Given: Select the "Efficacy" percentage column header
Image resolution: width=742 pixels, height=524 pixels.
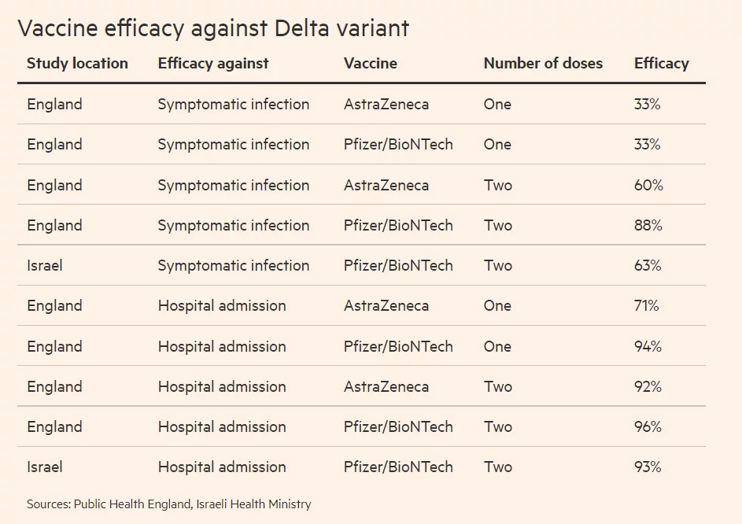Looking at the screenshot, I should pos(661,64).
